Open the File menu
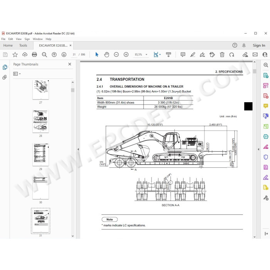The width and height of the screenshot is (270, 270). coord(3,39)
